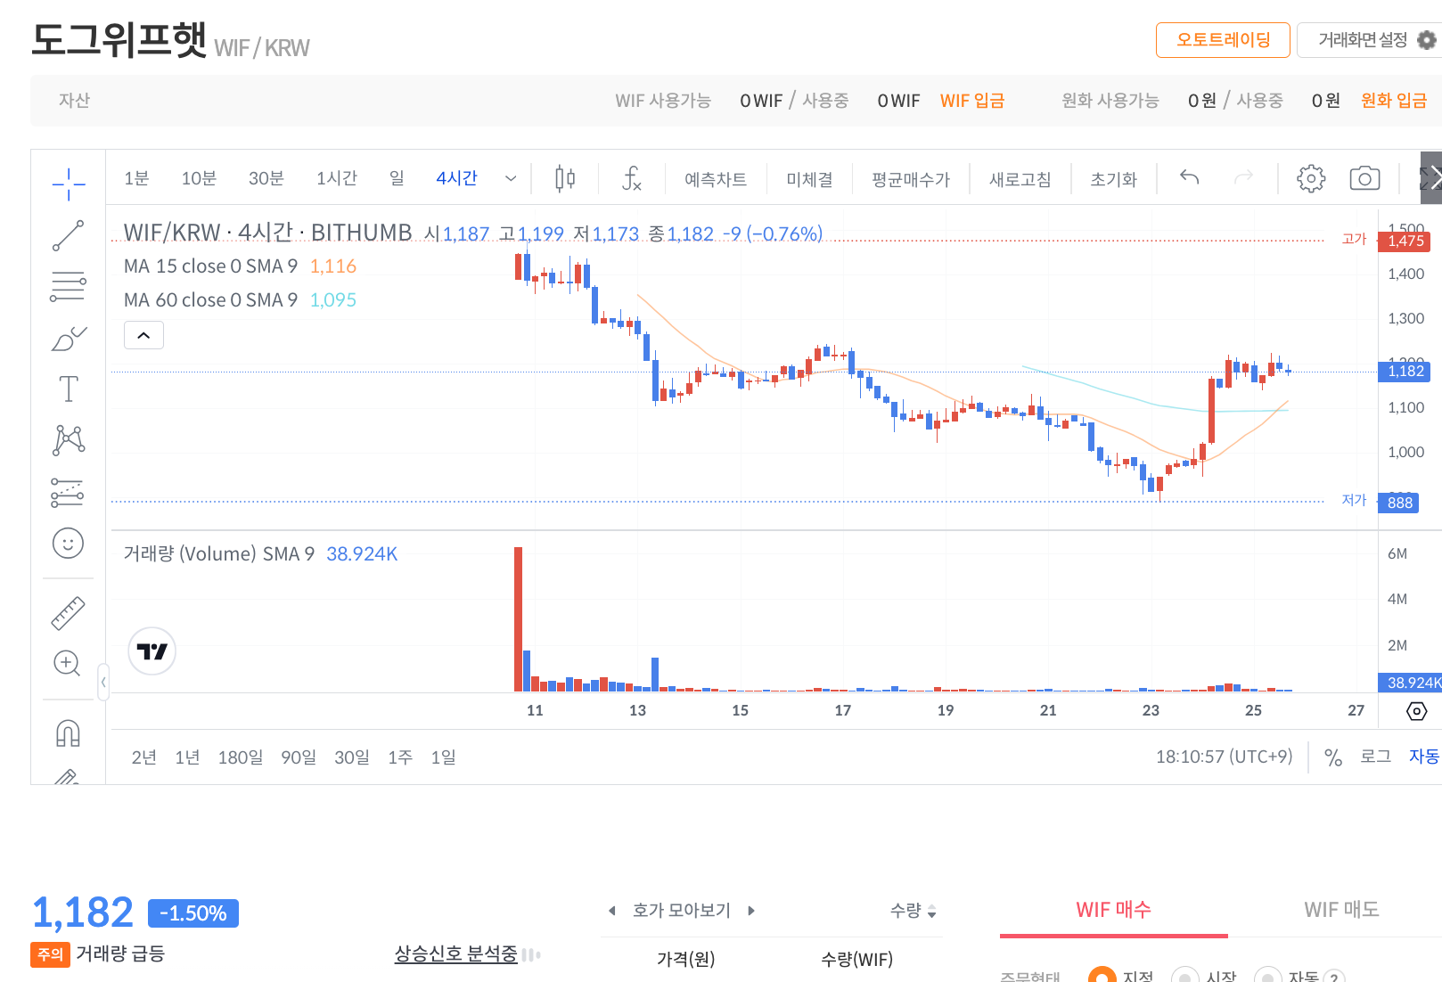Select the ruler measure tool
This screenshot has width=1442, height=982.
[x=68, y=613]
